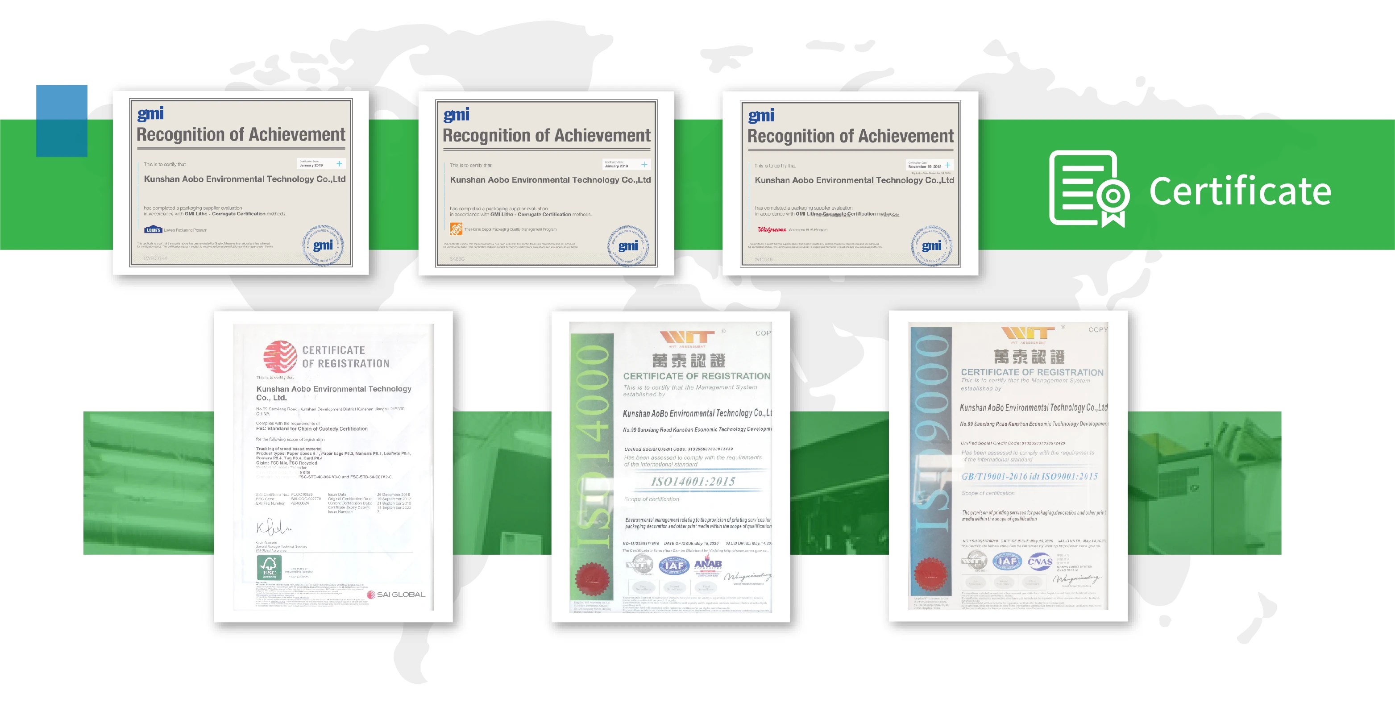This screenshot has height=707, width=1395.
Task: Click the Home Depot logo on second certificate
Action: [456, 230]
